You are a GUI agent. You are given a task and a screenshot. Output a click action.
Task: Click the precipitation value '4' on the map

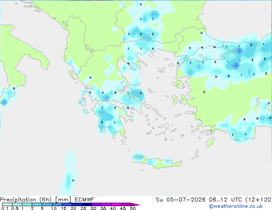(x=141, y=93)
